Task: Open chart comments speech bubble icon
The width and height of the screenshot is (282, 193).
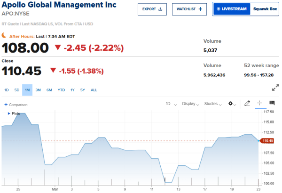Action: (x=272, y=103)
